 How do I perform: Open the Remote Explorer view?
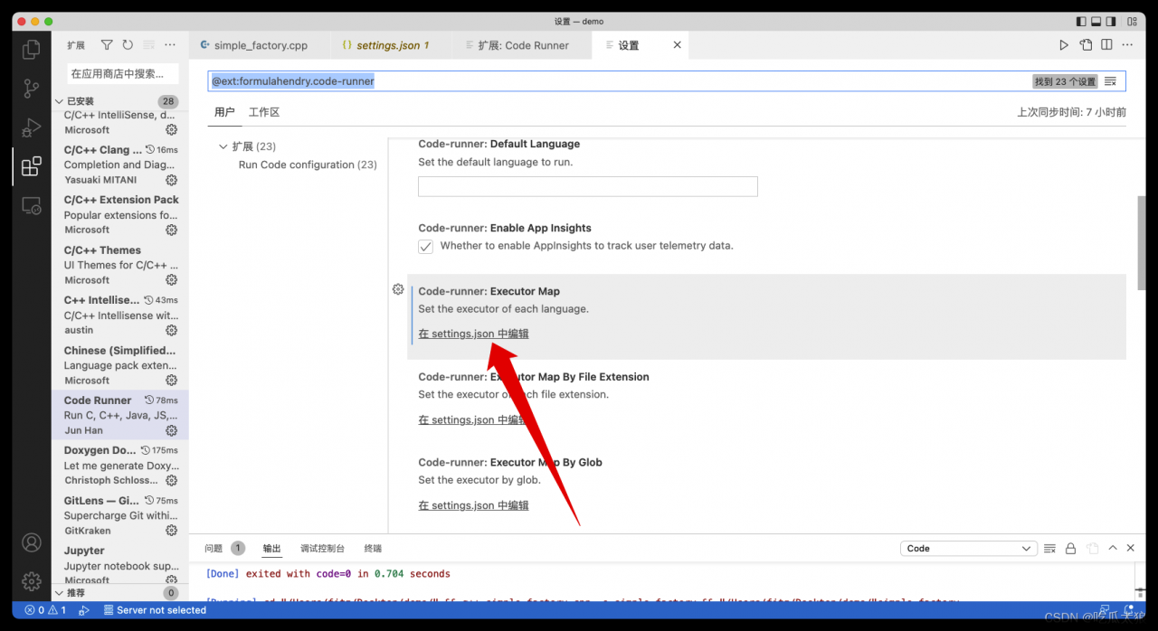(x=32, y=206)
